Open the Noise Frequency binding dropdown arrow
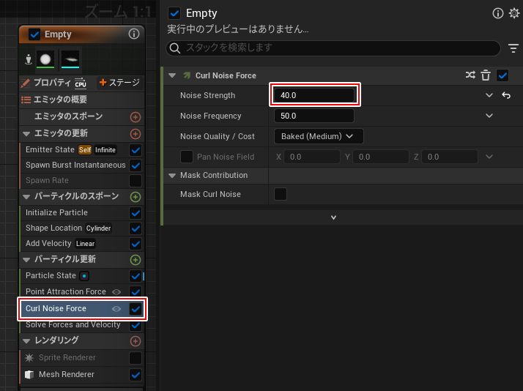523x391 pixels. coord(489,116)
